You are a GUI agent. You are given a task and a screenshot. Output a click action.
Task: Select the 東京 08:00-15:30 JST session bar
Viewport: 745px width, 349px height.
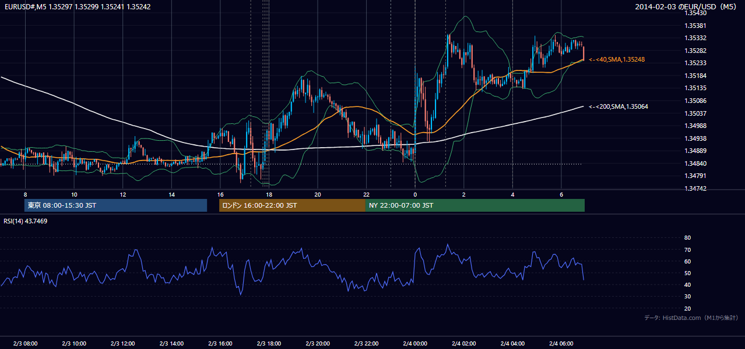tap(115, 205)
